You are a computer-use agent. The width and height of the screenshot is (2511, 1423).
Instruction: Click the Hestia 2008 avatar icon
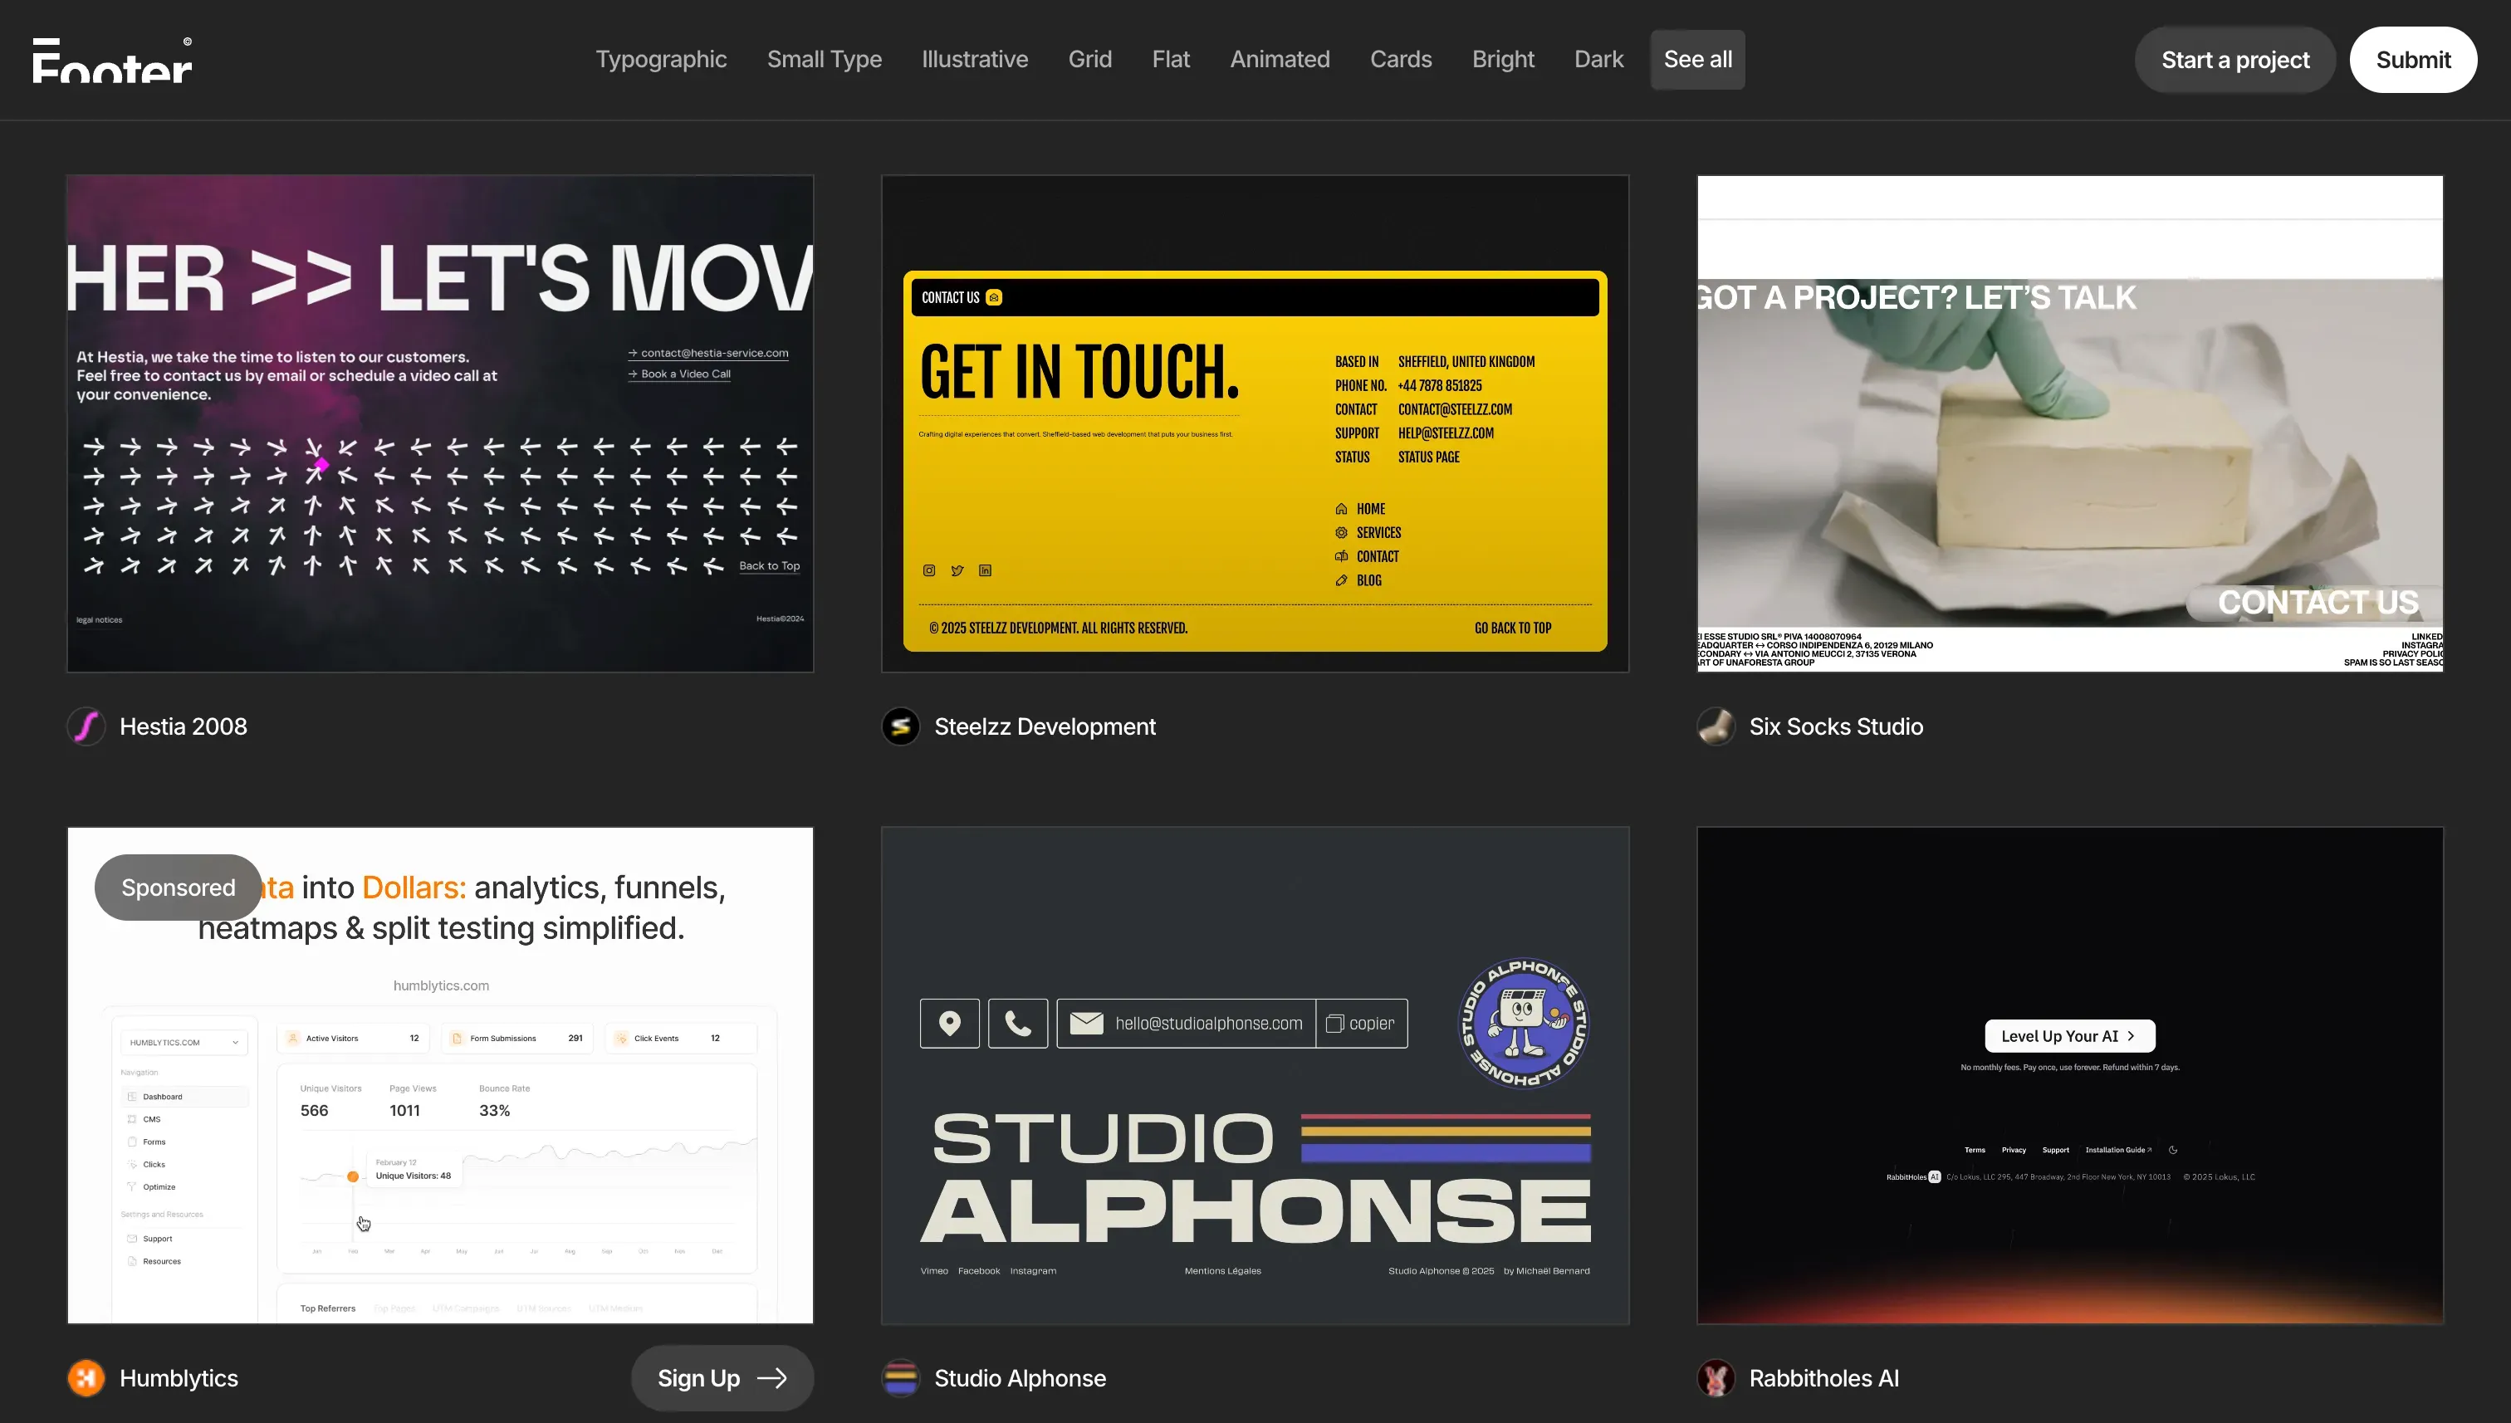[86, 726]
